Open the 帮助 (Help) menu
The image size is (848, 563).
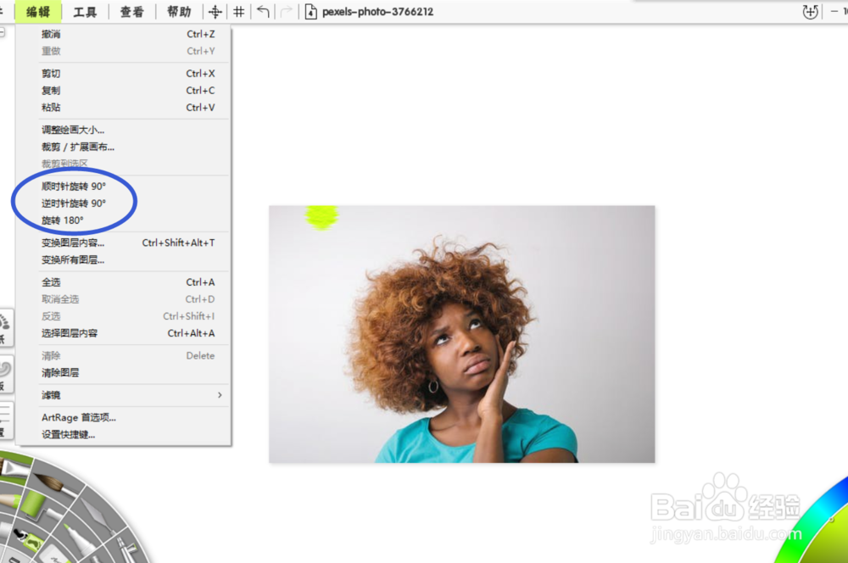tap(179, 11)
